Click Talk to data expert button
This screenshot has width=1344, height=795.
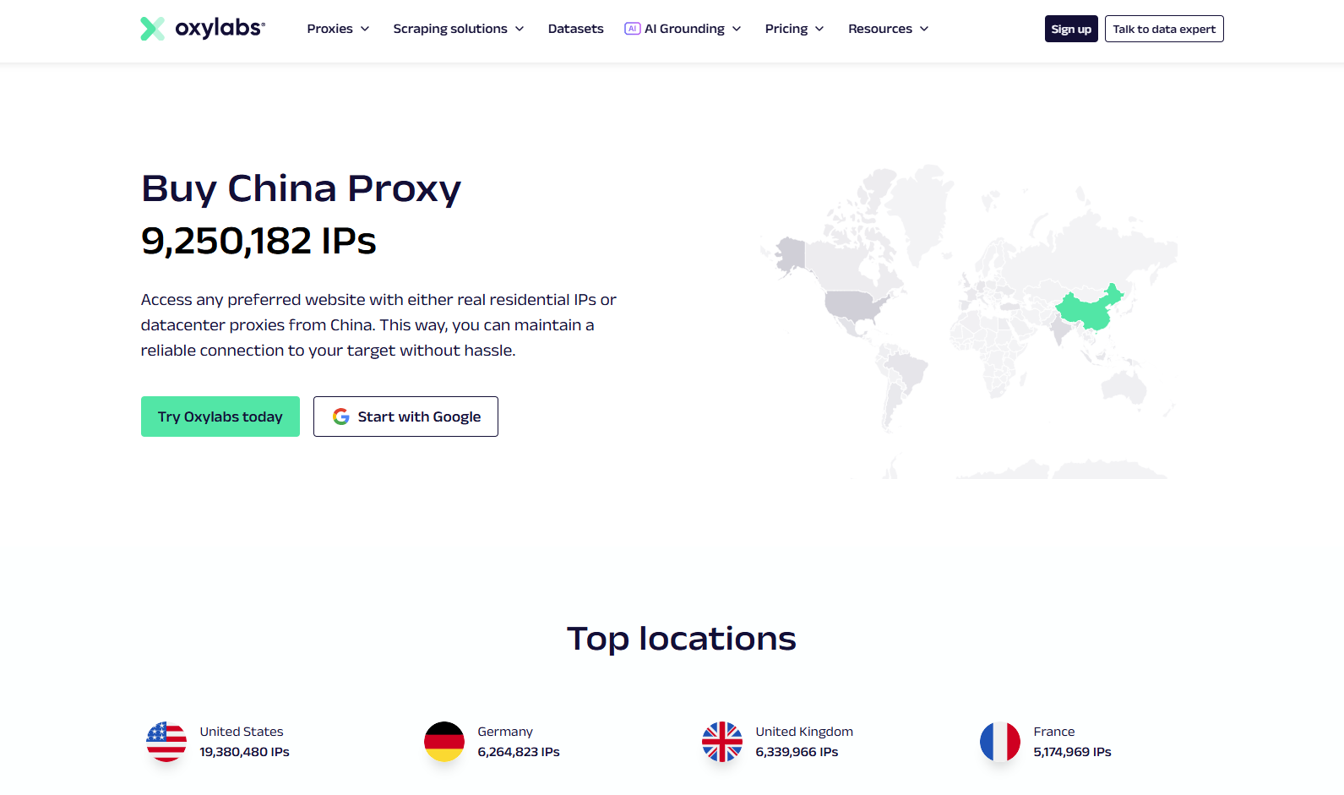pos(1164,29)
